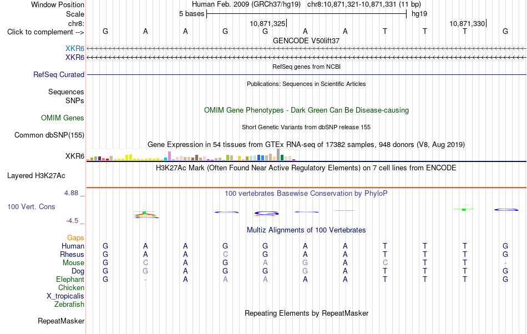Screen dimensions: 527x334
Task: Select the Dog species row label
Action: (78, 271)
